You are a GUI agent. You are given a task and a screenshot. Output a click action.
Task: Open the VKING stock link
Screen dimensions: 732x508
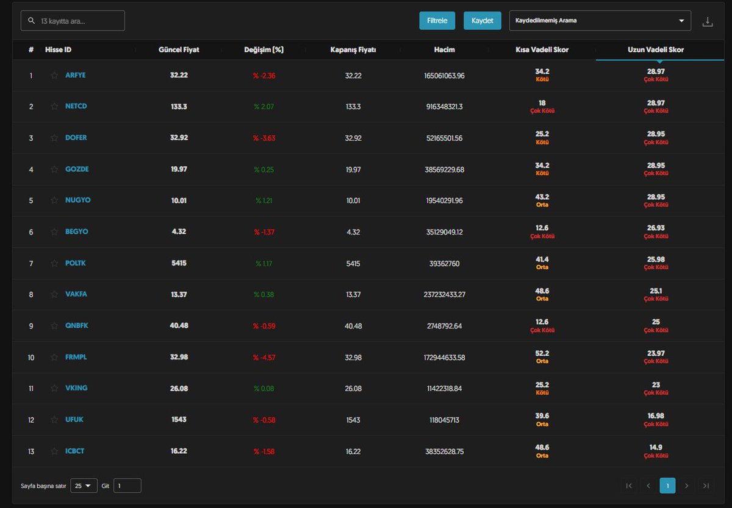point(76,389)
